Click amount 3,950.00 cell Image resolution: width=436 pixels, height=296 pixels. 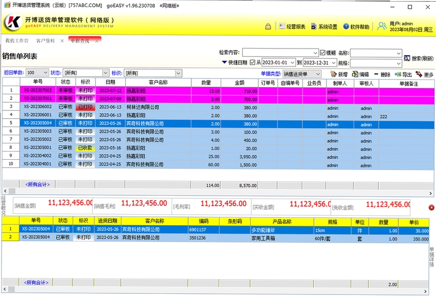pyautogui.click(x=239, y=156)
